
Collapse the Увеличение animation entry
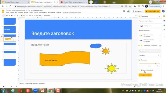coord(139,45)
